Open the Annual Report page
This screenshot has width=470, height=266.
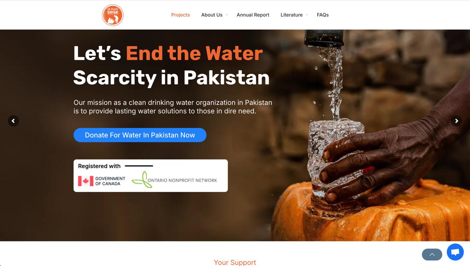click(x=253, y=15)
